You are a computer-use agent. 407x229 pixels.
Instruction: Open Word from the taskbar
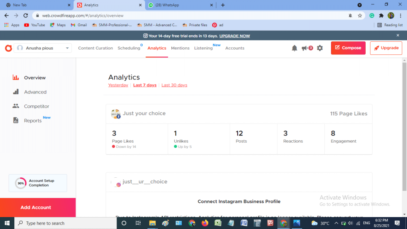point(244,223)
